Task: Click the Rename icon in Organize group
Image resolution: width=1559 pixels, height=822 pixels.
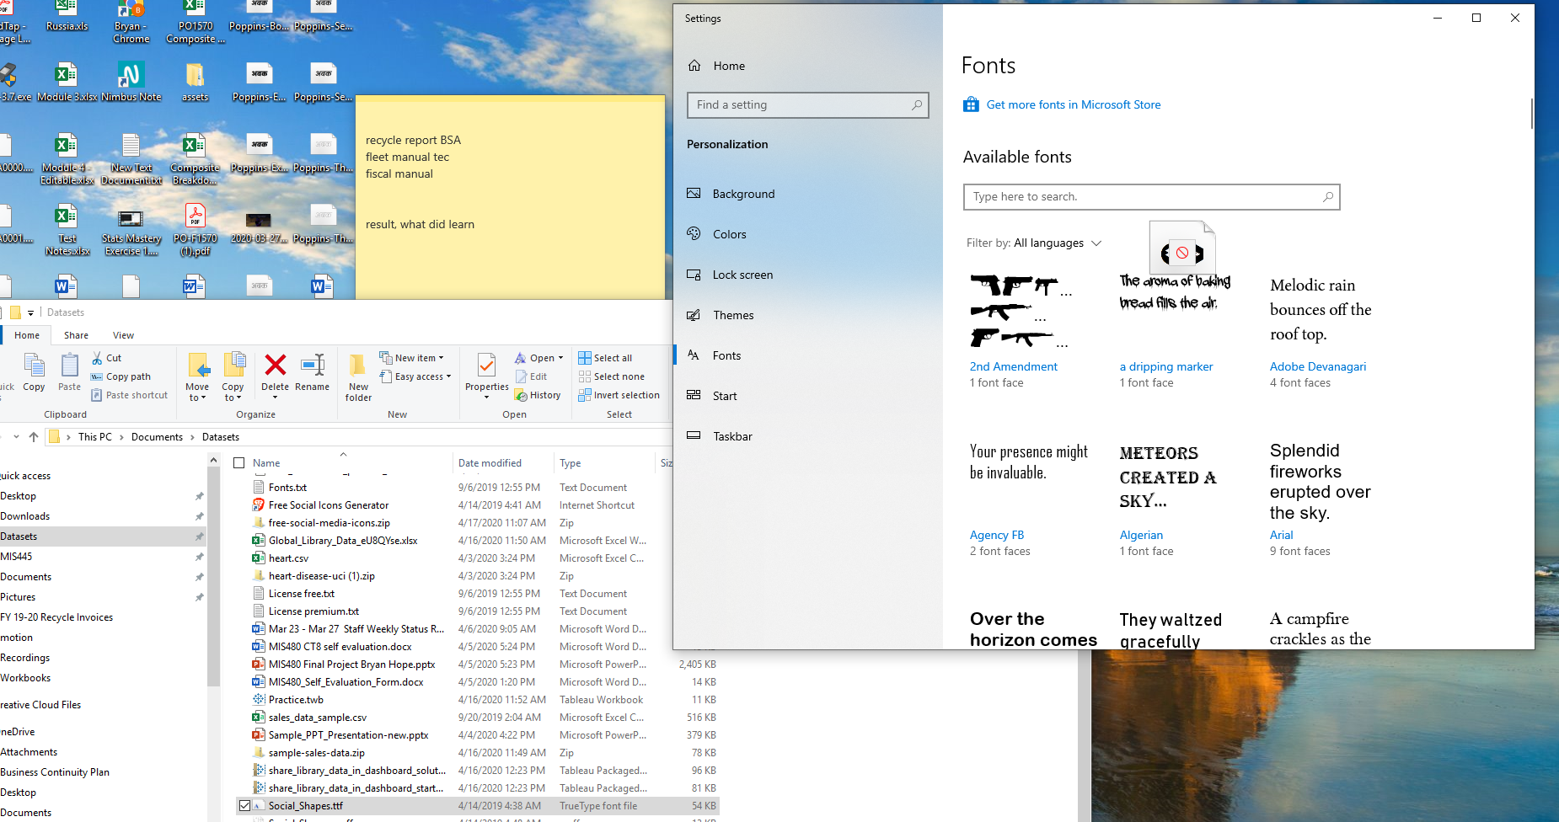Action: (313, 366)
